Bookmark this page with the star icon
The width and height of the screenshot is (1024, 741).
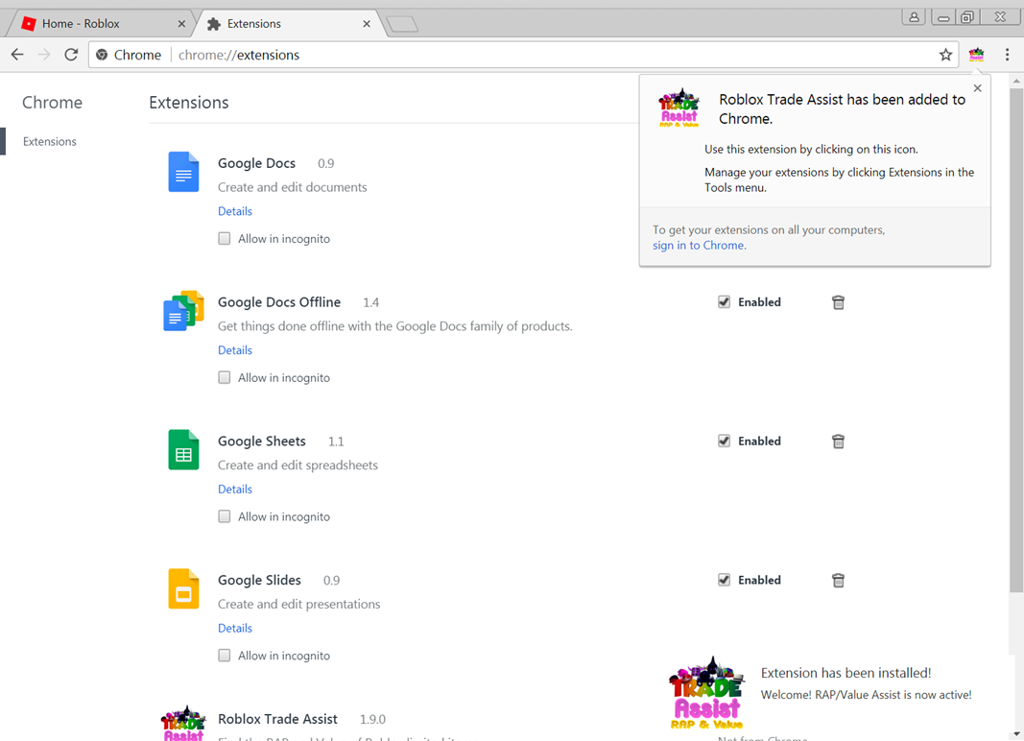click(945, 55)
